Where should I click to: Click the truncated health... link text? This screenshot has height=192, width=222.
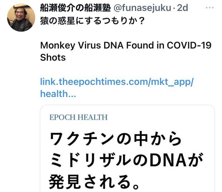(x=58, y=93)
